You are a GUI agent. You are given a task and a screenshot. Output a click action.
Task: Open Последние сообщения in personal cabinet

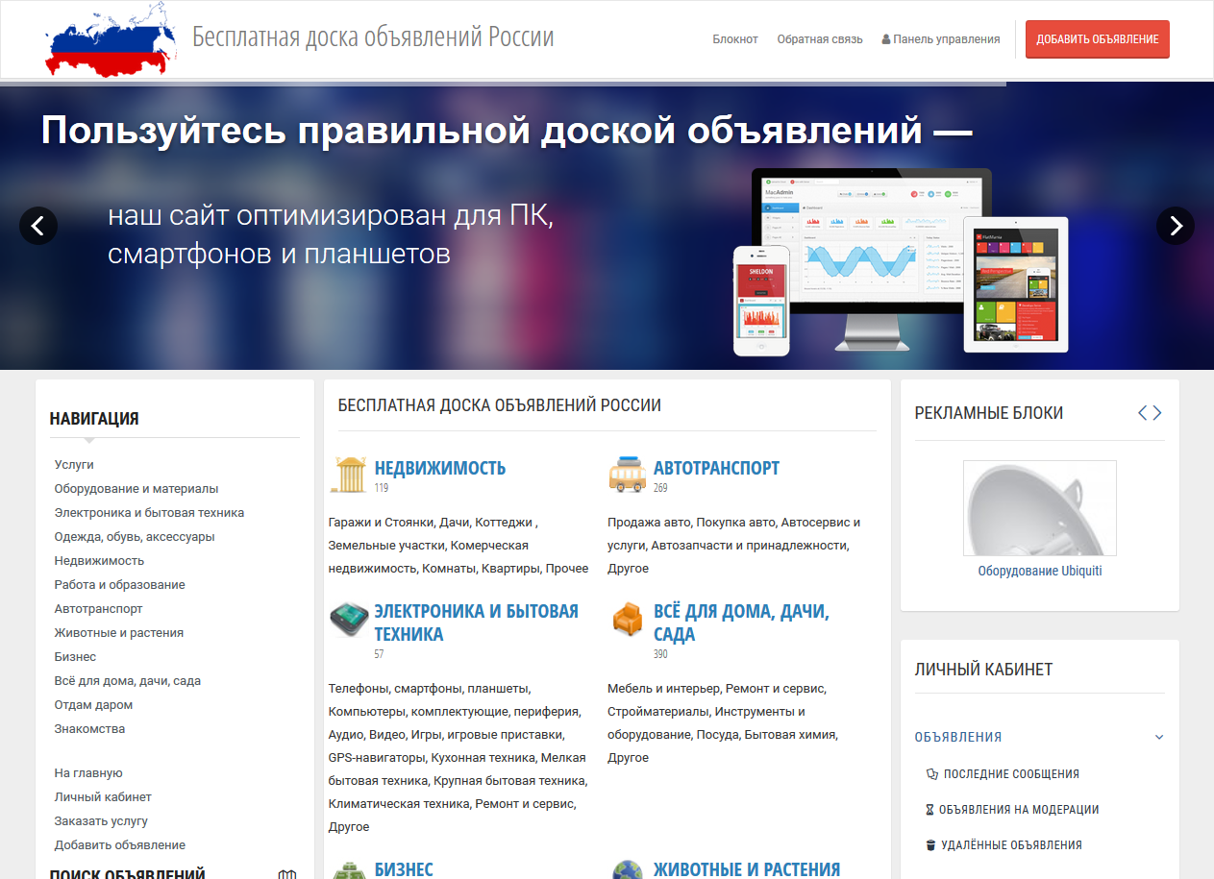pos(1010,774)
